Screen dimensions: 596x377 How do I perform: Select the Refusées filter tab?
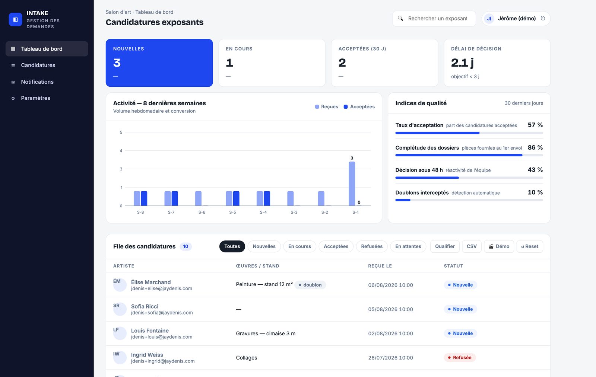coord(372,246)
